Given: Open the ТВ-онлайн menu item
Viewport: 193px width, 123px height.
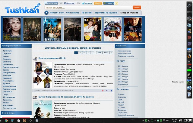Looking at the screenshot, I should [x=87, y=13].
